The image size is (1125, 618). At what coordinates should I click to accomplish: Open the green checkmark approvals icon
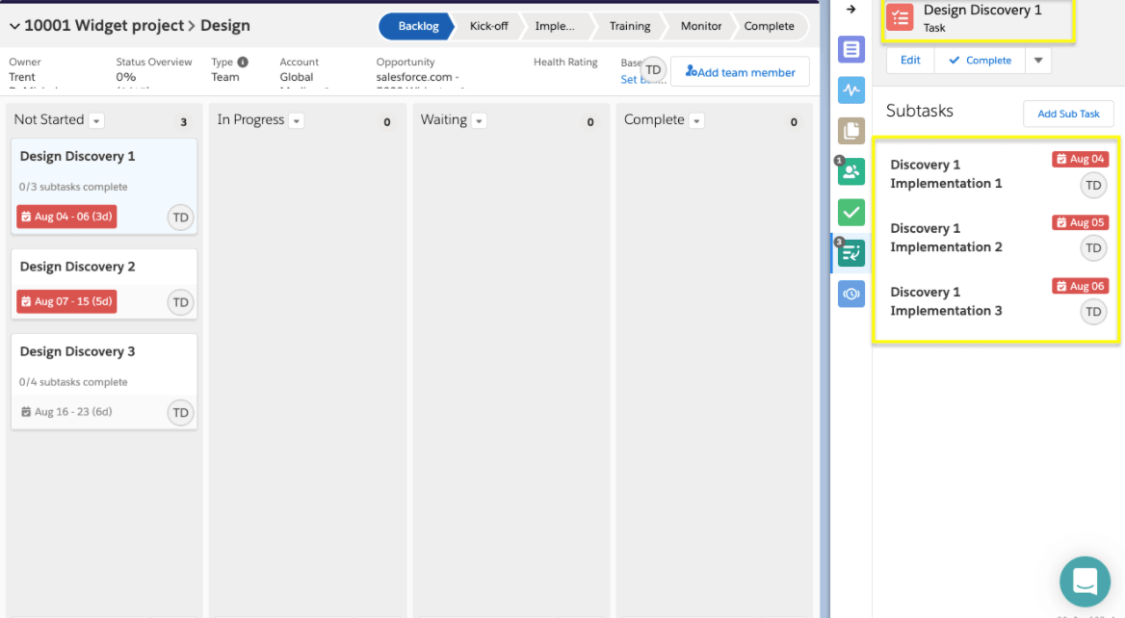tap(850, 212)
